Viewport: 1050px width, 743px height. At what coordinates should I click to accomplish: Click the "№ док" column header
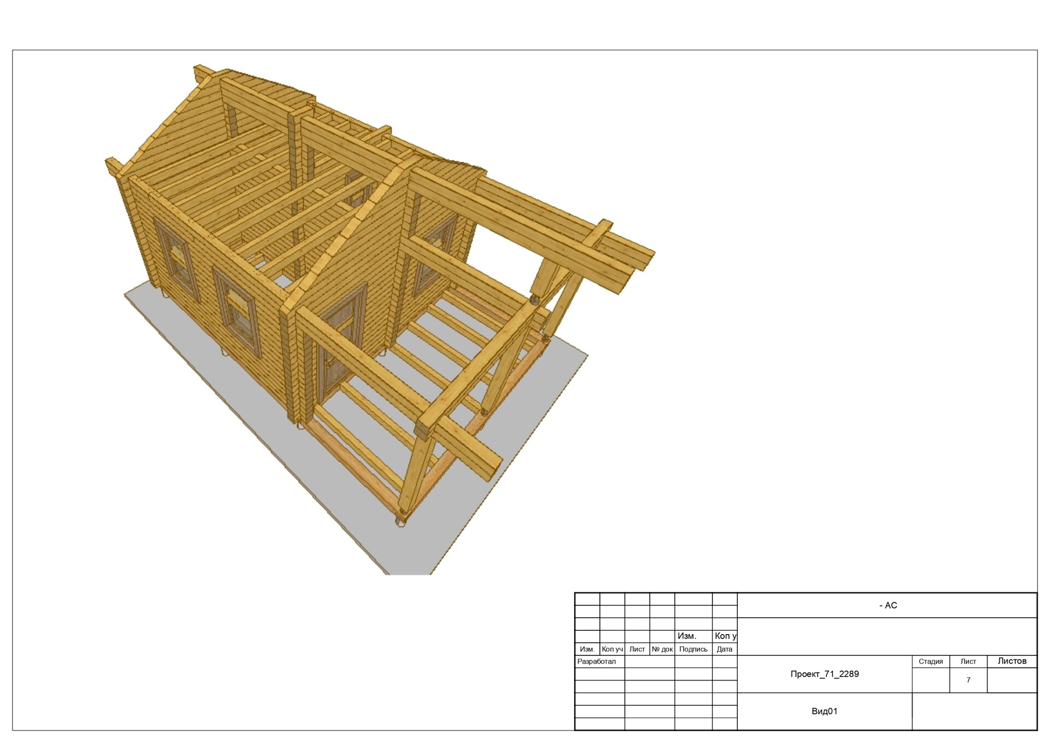pyautogui.click(x=662, y=649)
